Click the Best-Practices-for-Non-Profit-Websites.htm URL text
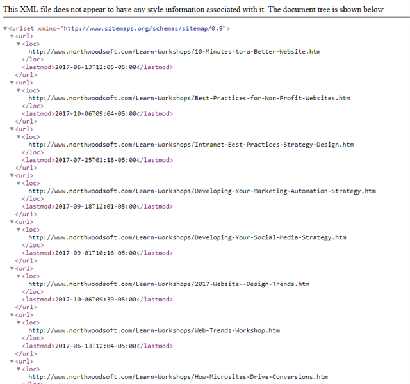410x384 pixels. point(190,98)
